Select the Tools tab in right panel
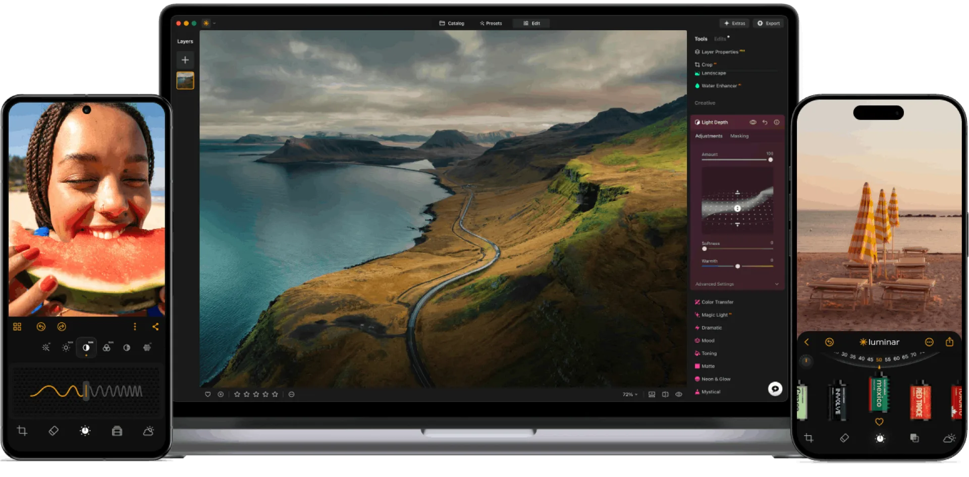 (701, 39)
